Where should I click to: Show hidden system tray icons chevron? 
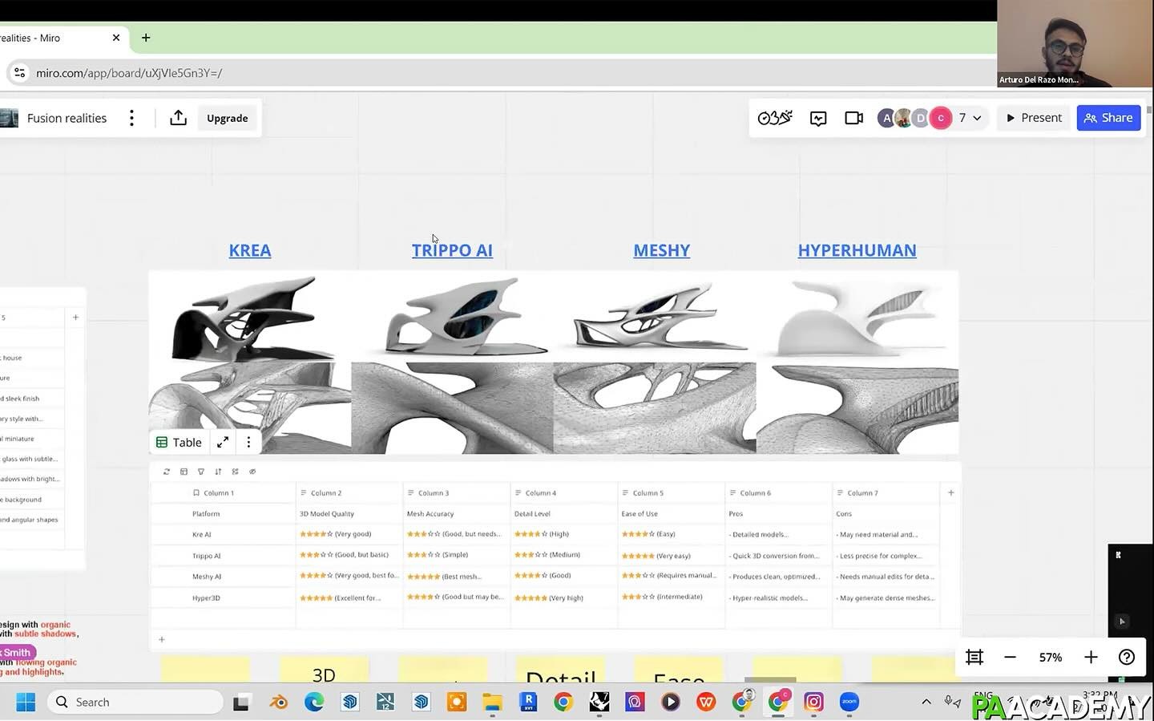926,702
